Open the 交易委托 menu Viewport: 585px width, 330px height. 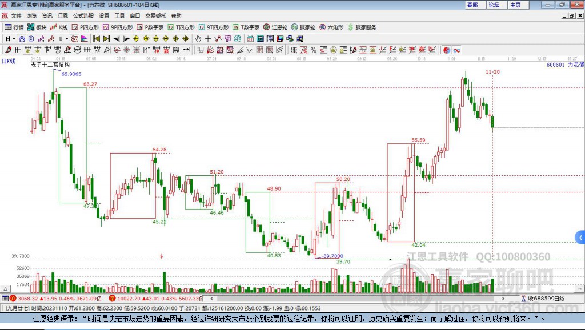tap(155, 15)
